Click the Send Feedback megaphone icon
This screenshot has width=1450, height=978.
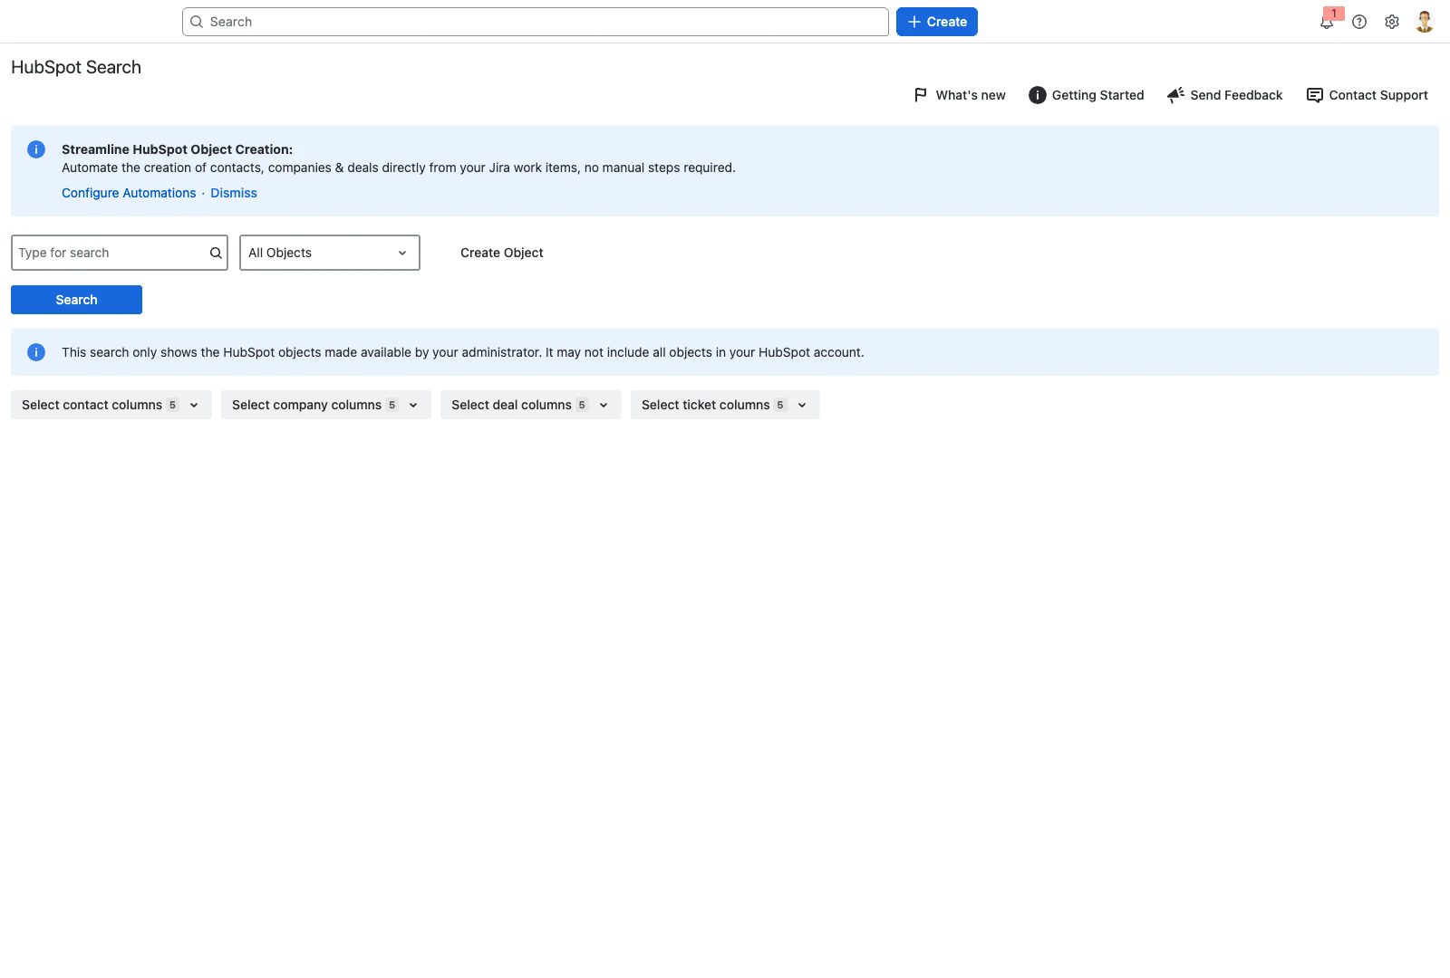tap(1175, 95)
